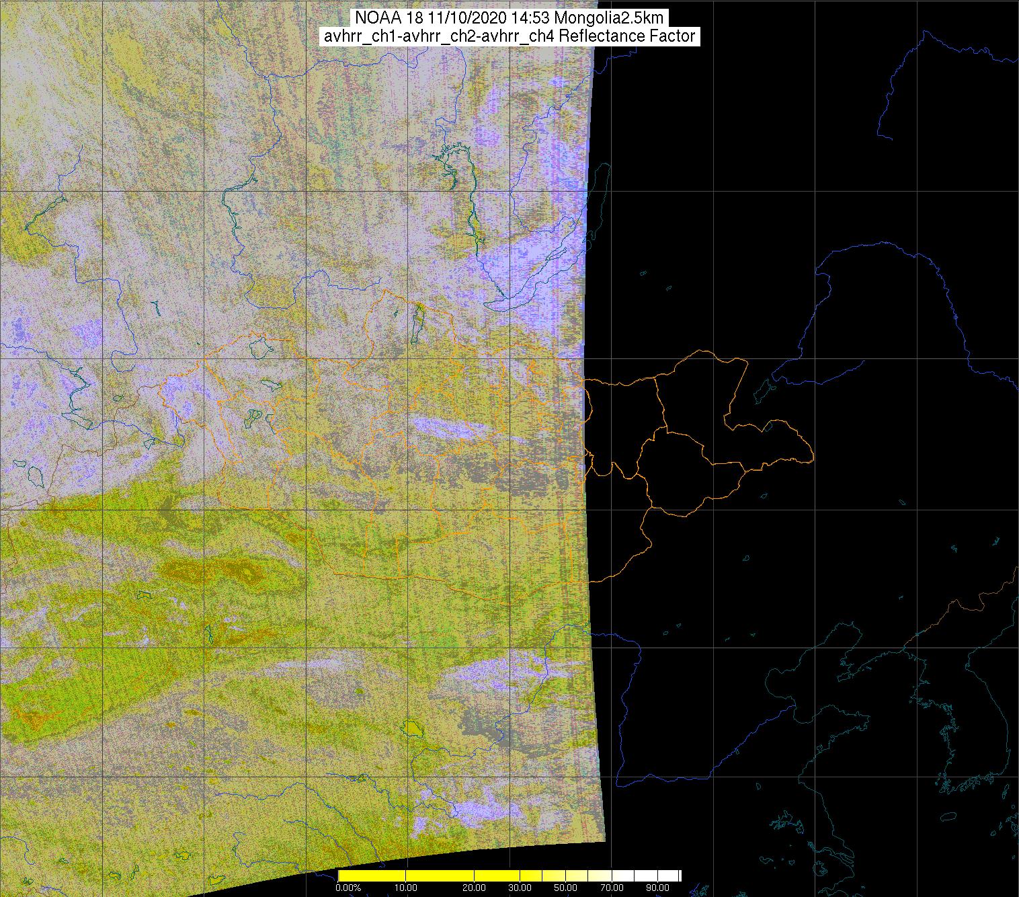Click the "70.00" colorbar label
This screenshot has height=897, width=1019.
pos(611,888)
